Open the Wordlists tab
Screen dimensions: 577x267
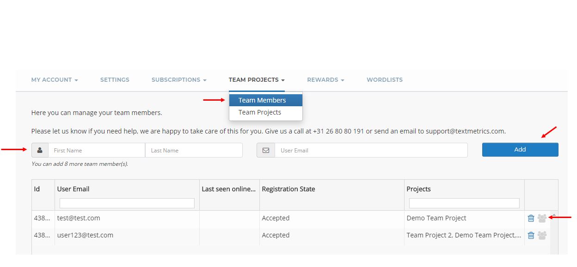(x=385, y=80)
